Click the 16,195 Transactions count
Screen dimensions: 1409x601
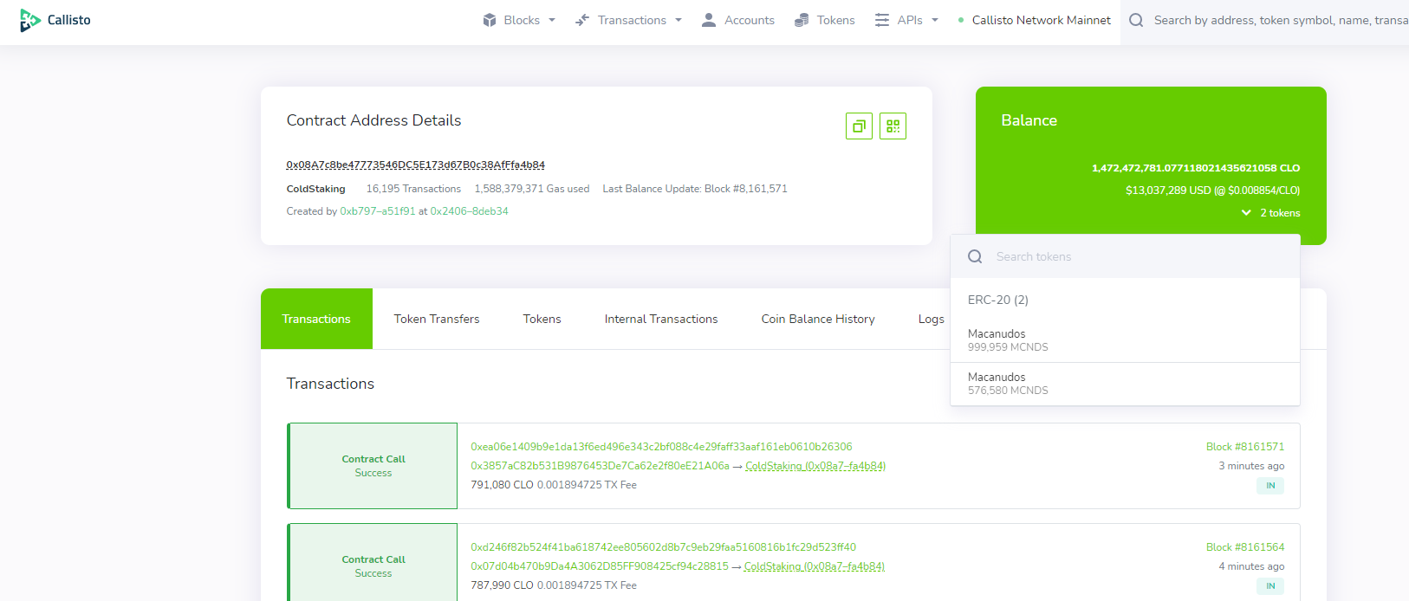pyautogui.click(x=413, y=189)
